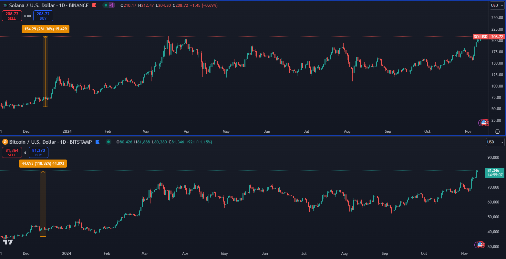Click the purple share-node icon on Solana chart
This screenshot has height=259, width=506.
[111, 5]
